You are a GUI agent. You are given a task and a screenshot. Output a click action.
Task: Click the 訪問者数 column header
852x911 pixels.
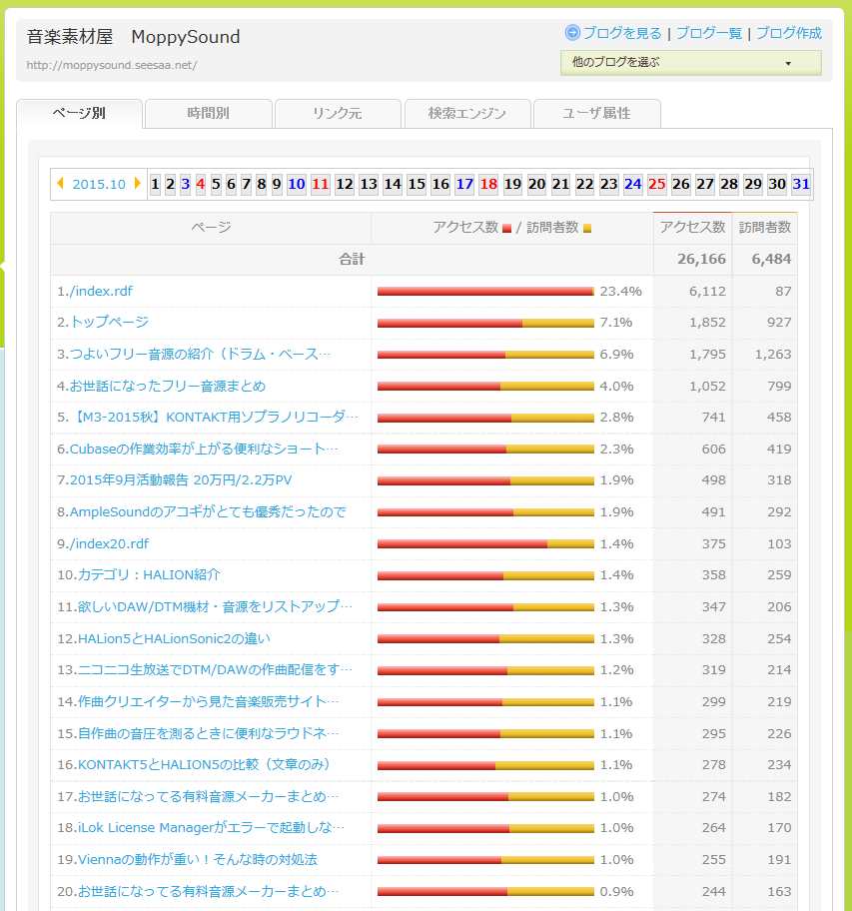765,228
